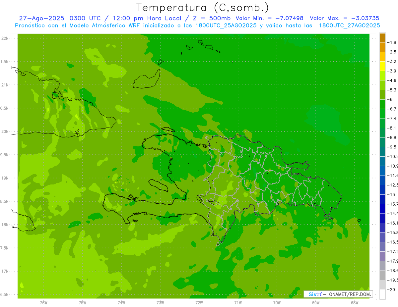Click the '-5.3' colorbar value
The height and width of the screenshot is (307, 398).
(392, 90)
